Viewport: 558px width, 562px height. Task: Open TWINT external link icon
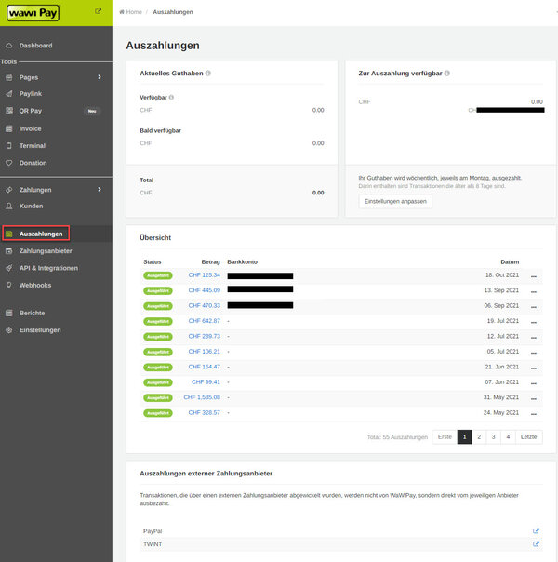click(536, 543)
